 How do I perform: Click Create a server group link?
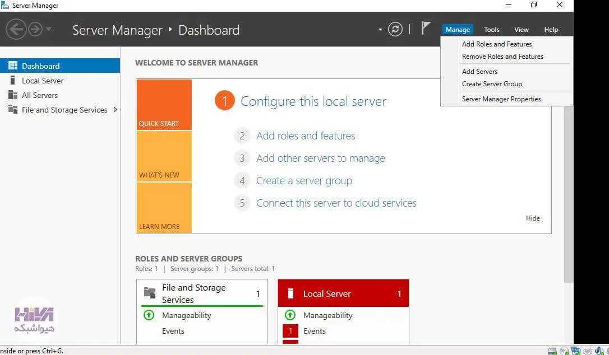click(x=304, y=181)
